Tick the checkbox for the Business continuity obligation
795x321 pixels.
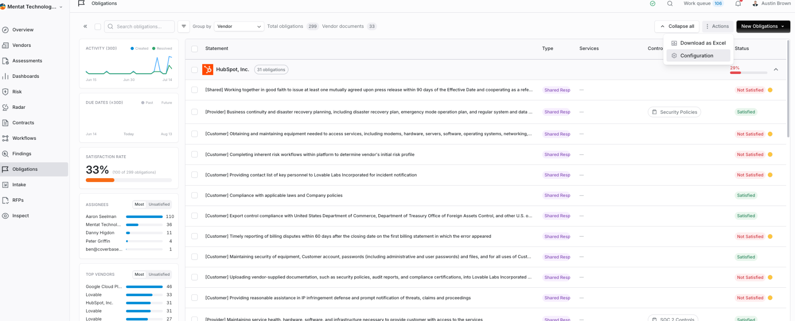pyautogui.click(x=194, y=112)
